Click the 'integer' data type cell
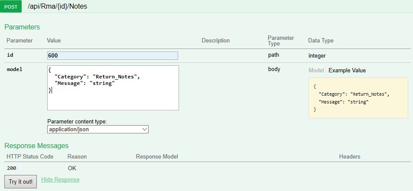The width and height of the screenshot is (413, 191). [x=317, y=56]
